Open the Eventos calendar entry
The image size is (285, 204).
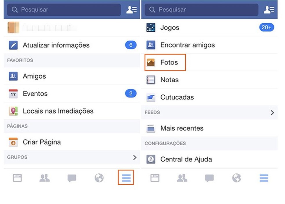35,94
